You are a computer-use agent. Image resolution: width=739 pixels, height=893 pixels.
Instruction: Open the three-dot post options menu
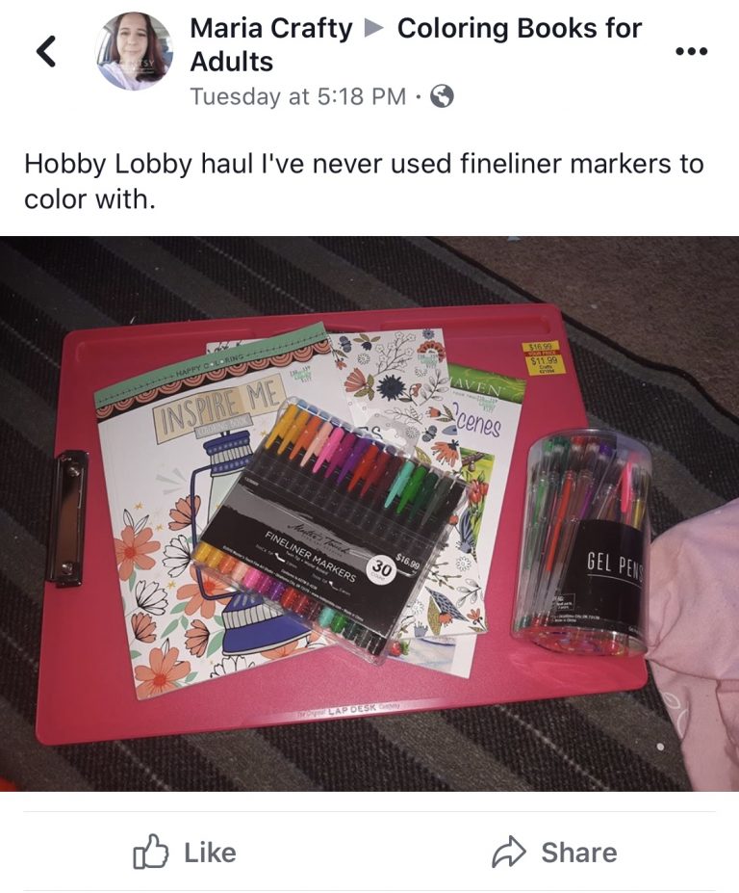click(692, 52)
